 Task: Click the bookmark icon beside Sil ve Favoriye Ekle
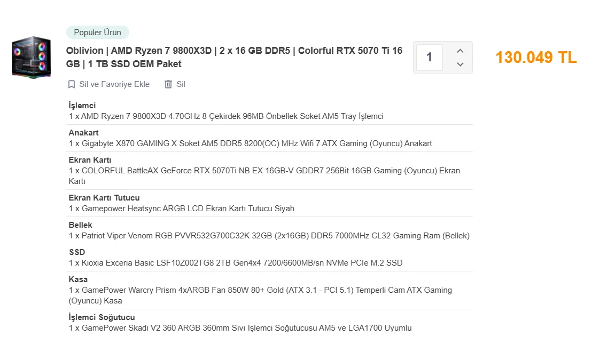pos(72,84)
